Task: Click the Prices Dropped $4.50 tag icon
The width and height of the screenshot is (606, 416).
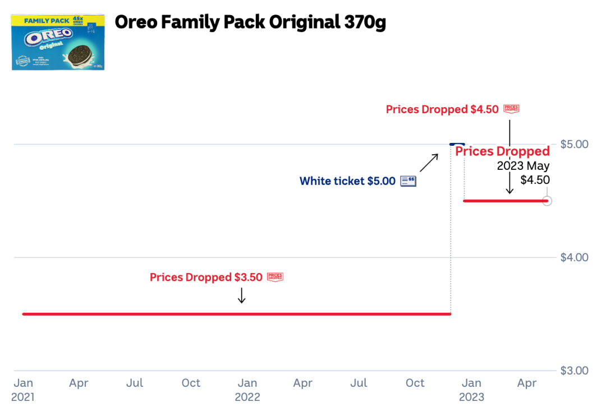Action: click(511, 109)
